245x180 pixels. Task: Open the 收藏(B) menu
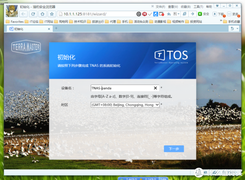(x=186, y=7)
